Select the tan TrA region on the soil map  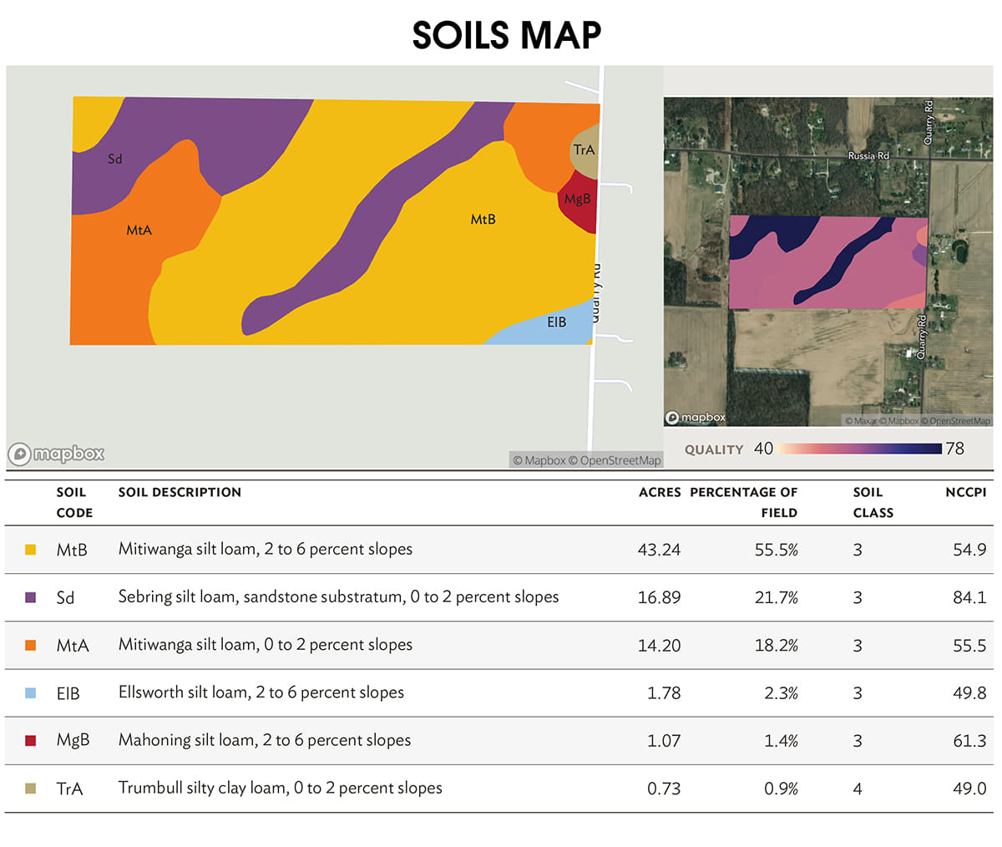pyautogui.click(x=584, y=146)
